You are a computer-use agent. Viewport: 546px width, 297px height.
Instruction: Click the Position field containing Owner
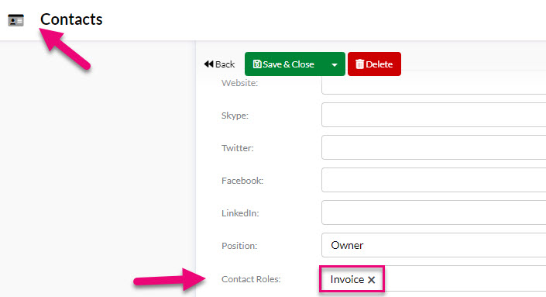coord(434,245)
